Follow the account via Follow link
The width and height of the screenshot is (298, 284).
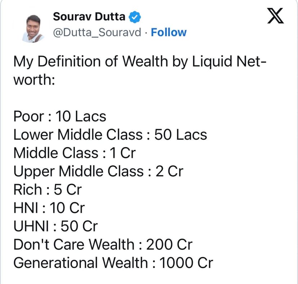168,32
